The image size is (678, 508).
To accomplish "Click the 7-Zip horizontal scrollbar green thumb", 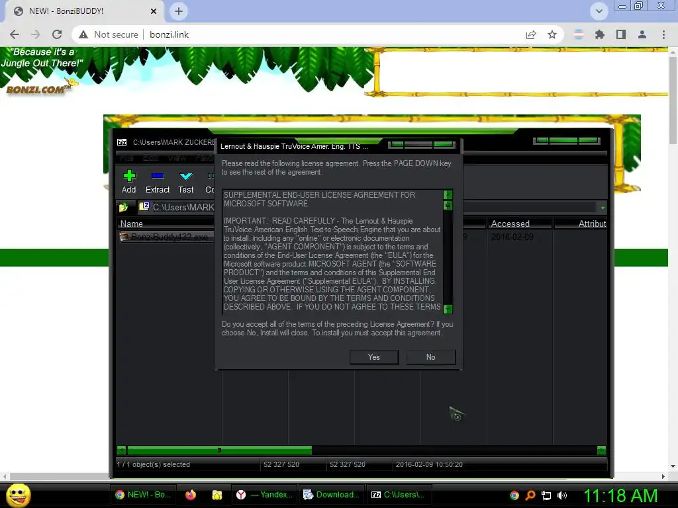I will coord(220,450).
